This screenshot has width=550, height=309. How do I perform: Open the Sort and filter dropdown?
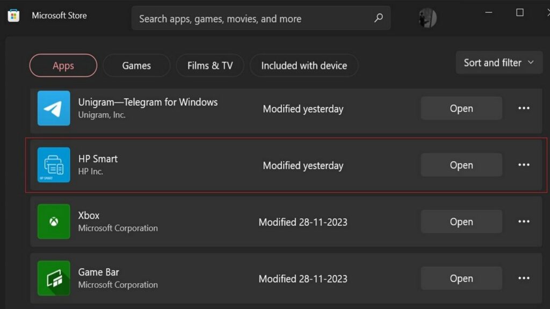pyautogui.click(x=498, y=62)
